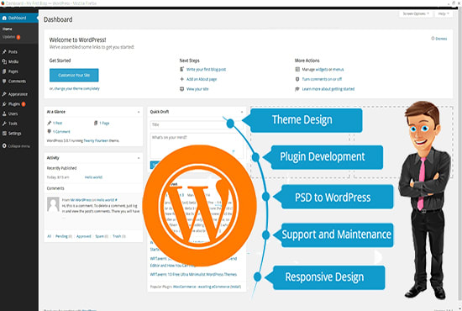Filter comments by Approved
Screen dimensions: 462x311
pyautogui.click(x=84, y=236)
